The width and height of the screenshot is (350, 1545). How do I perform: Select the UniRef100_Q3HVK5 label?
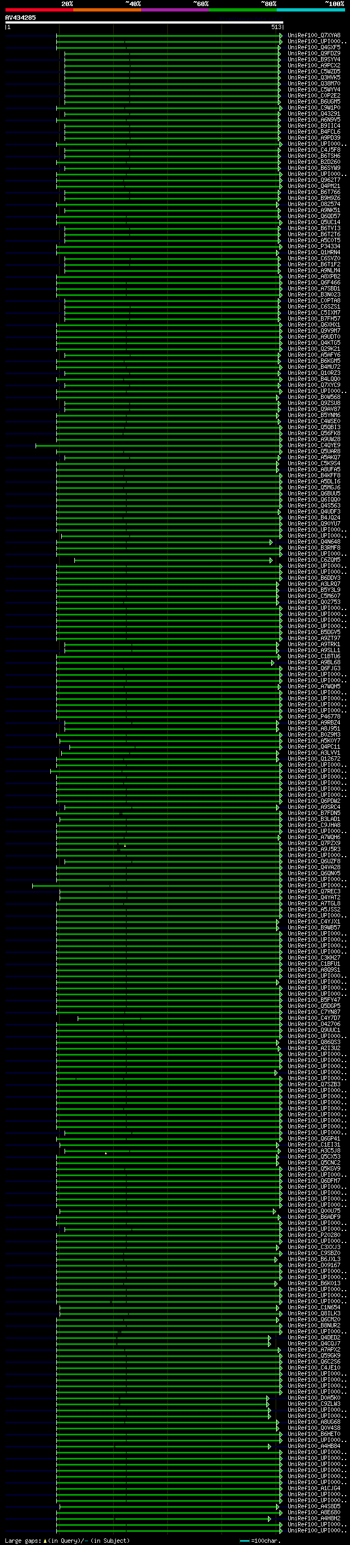point(314,77)
